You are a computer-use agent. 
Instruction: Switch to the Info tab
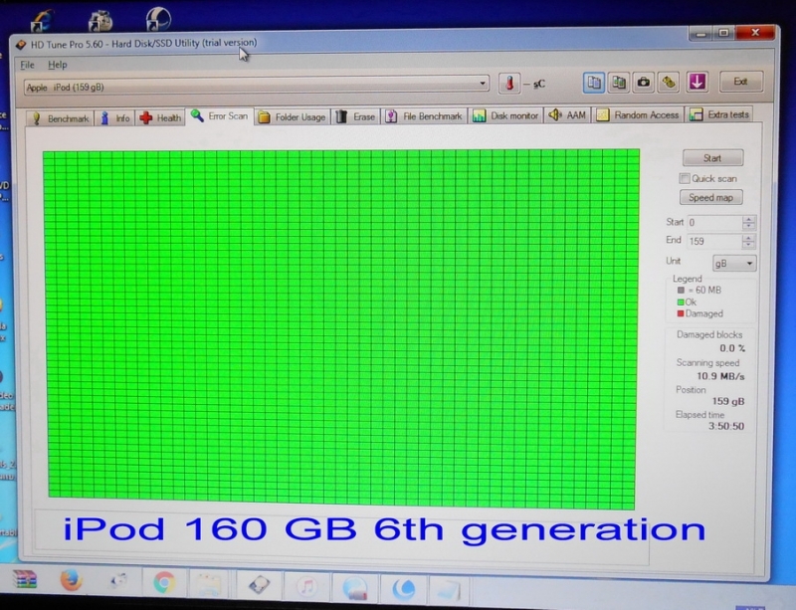tap(115, 118)
